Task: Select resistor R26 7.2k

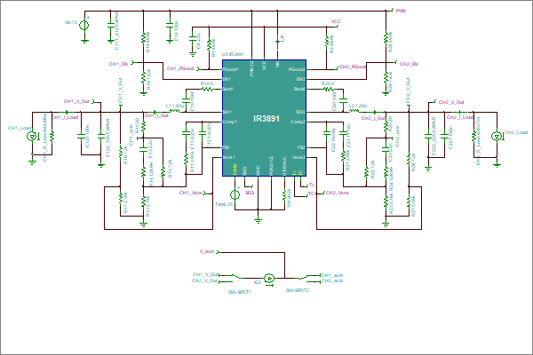Action: [x=409, y=160]
